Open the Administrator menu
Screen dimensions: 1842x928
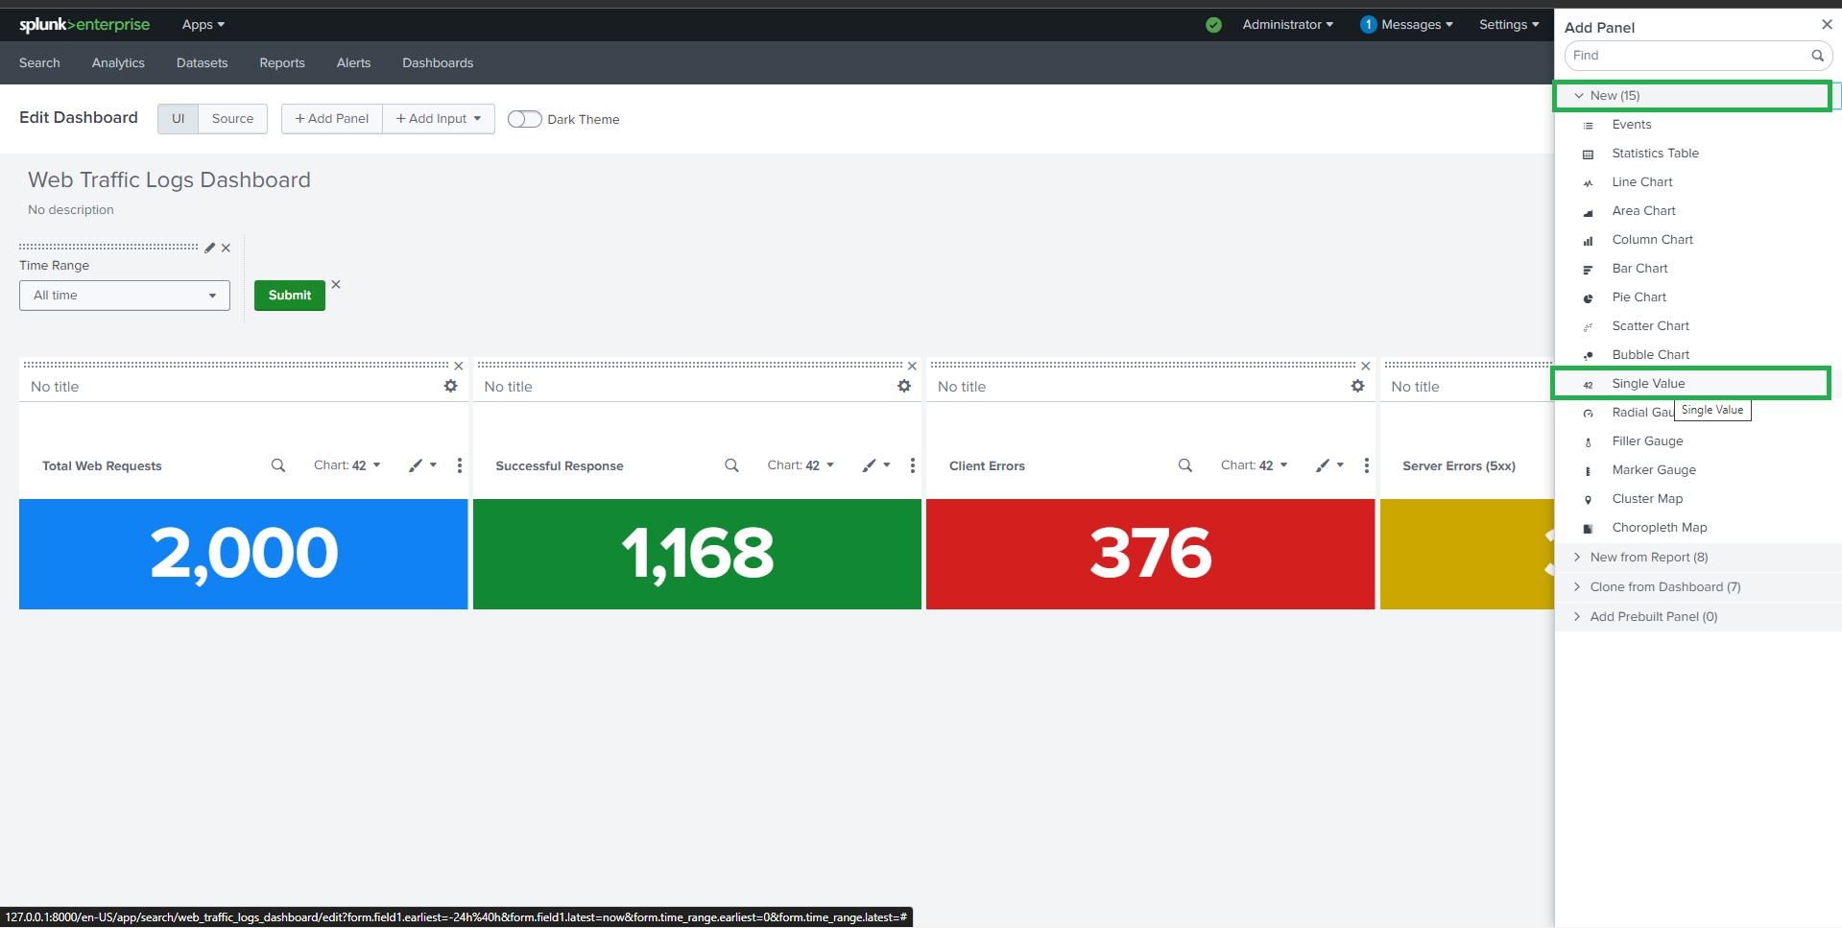tap(1287, 25)
